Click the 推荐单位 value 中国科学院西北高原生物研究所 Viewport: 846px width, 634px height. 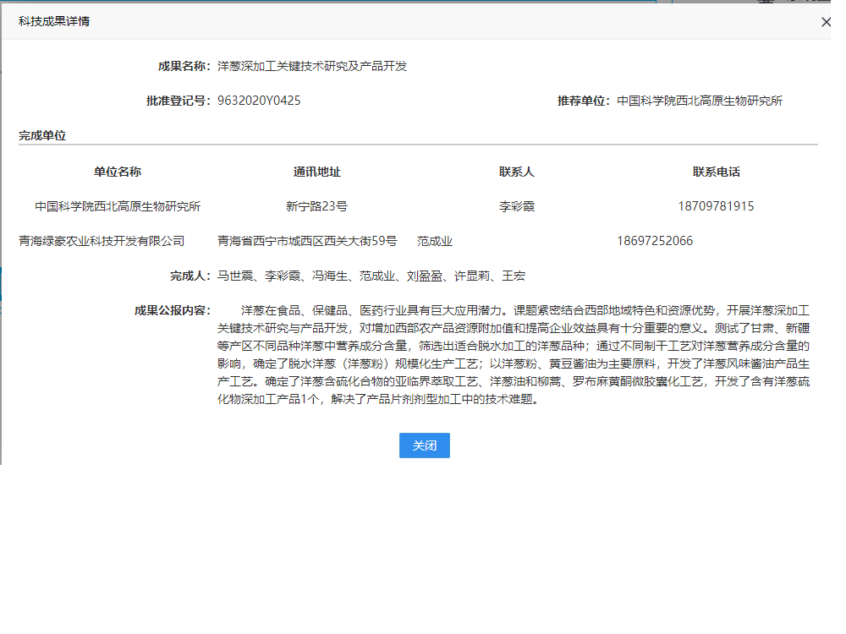(700, 101)
